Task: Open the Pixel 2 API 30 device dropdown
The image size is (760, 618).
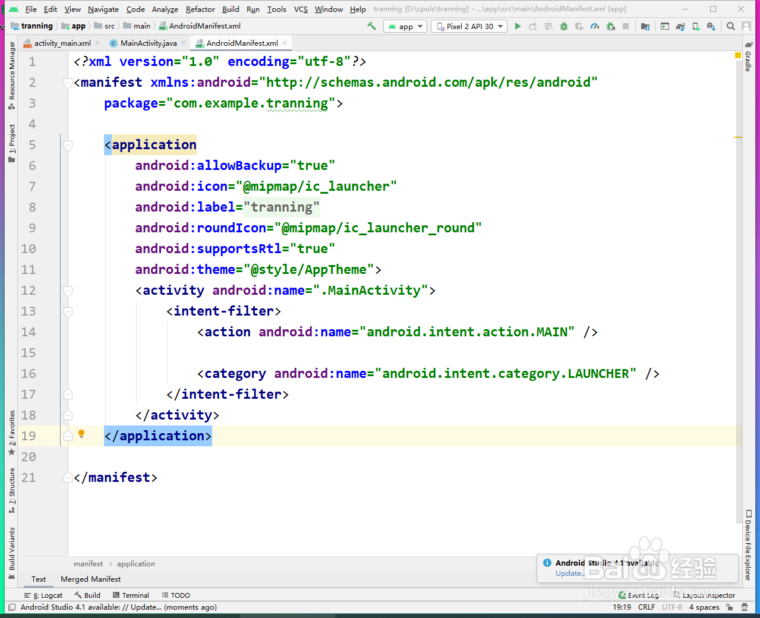Action: click(x=468, y=26)
